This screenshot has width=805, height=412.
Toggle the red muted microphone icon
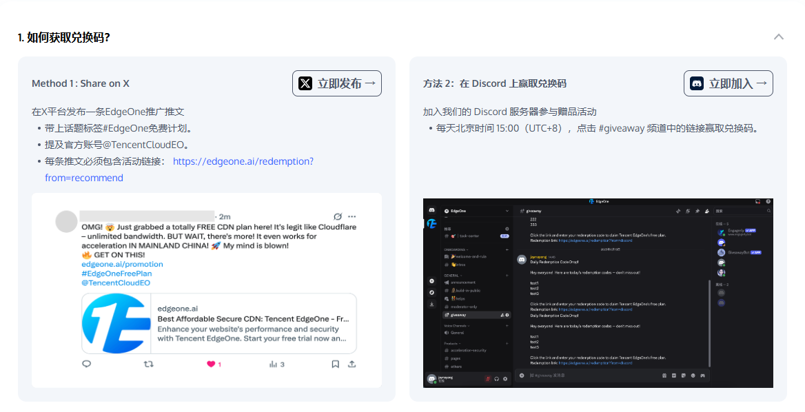[x=488, y=379]
